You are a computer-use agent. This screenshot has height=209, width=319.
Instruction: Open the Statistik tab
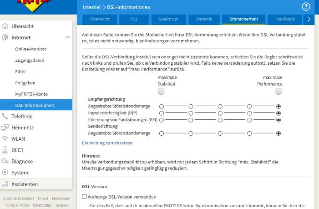pyautogui.click(x=204, y=19)
